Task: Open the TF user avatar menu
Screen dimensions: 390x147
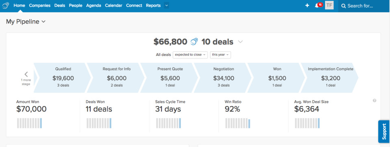Action: (329, 5)
